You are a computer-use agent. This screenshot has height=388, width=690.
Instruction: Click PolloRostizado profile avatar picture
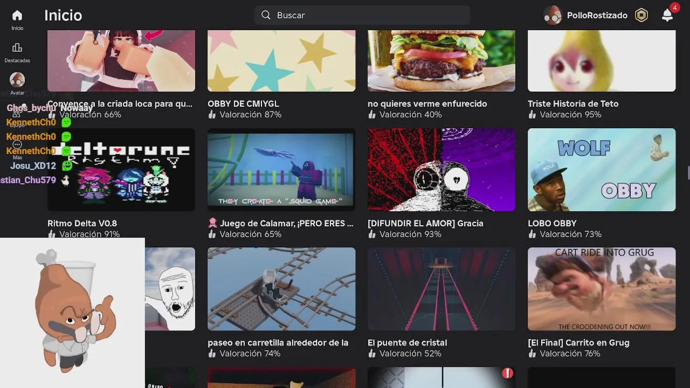coord(553,15)
